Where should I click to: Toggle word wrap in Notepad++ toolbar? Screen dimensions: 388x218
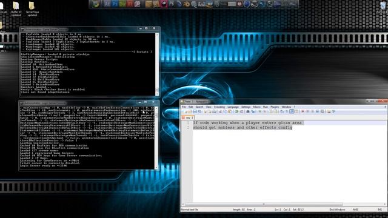(x=281, y=111)
